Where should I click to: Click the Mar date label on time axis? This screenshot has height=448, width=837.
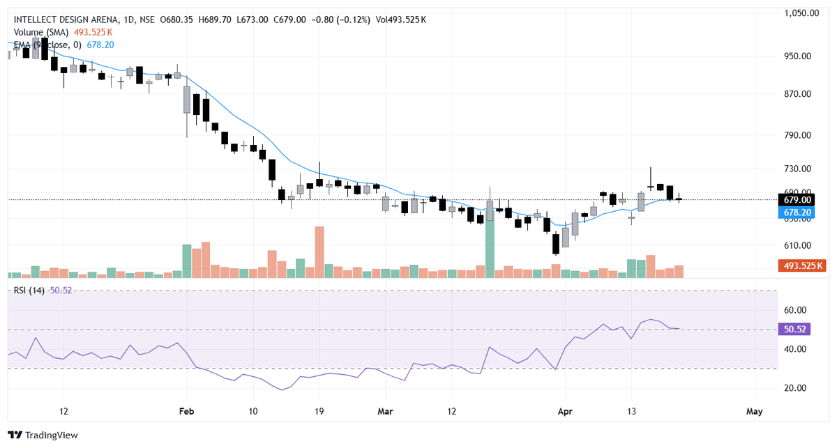coord(384,411)
